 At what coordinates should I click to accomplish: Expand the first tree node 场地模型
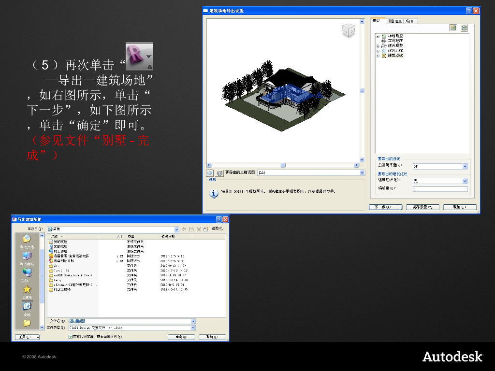(x=378, y=36)
